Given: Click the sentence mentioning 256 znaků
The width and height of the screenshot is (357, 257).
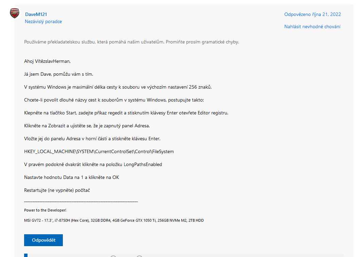Looking at the screenshot, I should coord(118,87).
